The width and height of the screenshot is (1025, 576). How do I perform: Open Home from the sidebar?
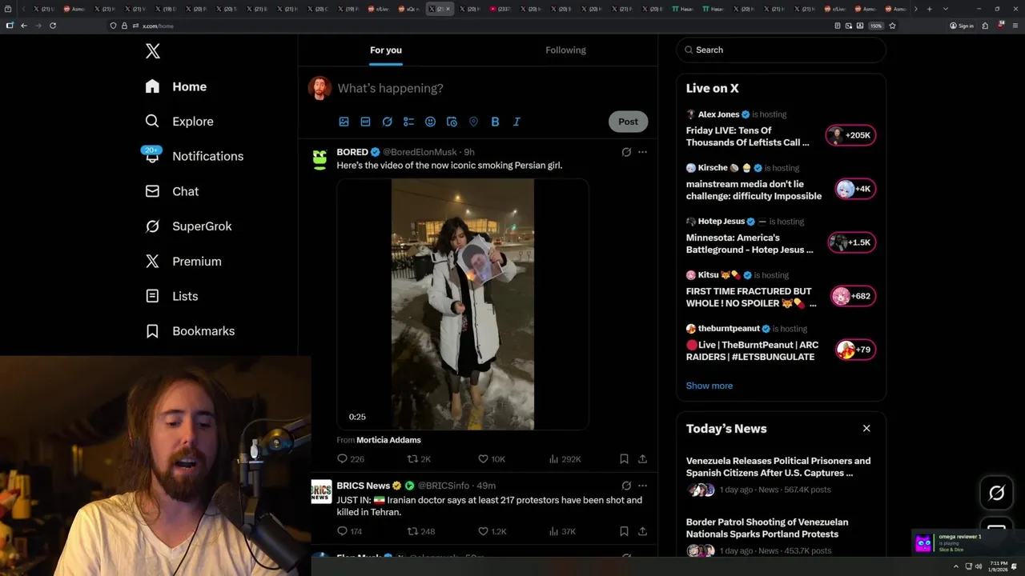point(176,86)
